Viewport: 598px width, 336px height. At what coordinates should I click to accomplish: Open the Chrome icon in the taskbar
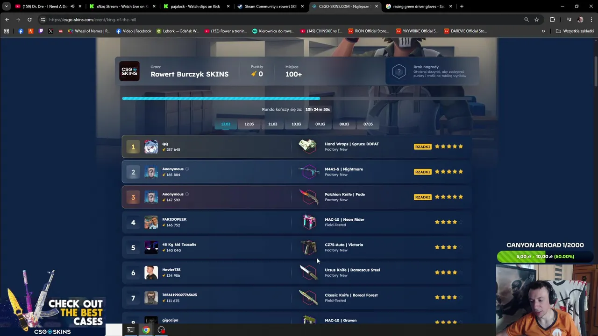(x=146, y=330)
